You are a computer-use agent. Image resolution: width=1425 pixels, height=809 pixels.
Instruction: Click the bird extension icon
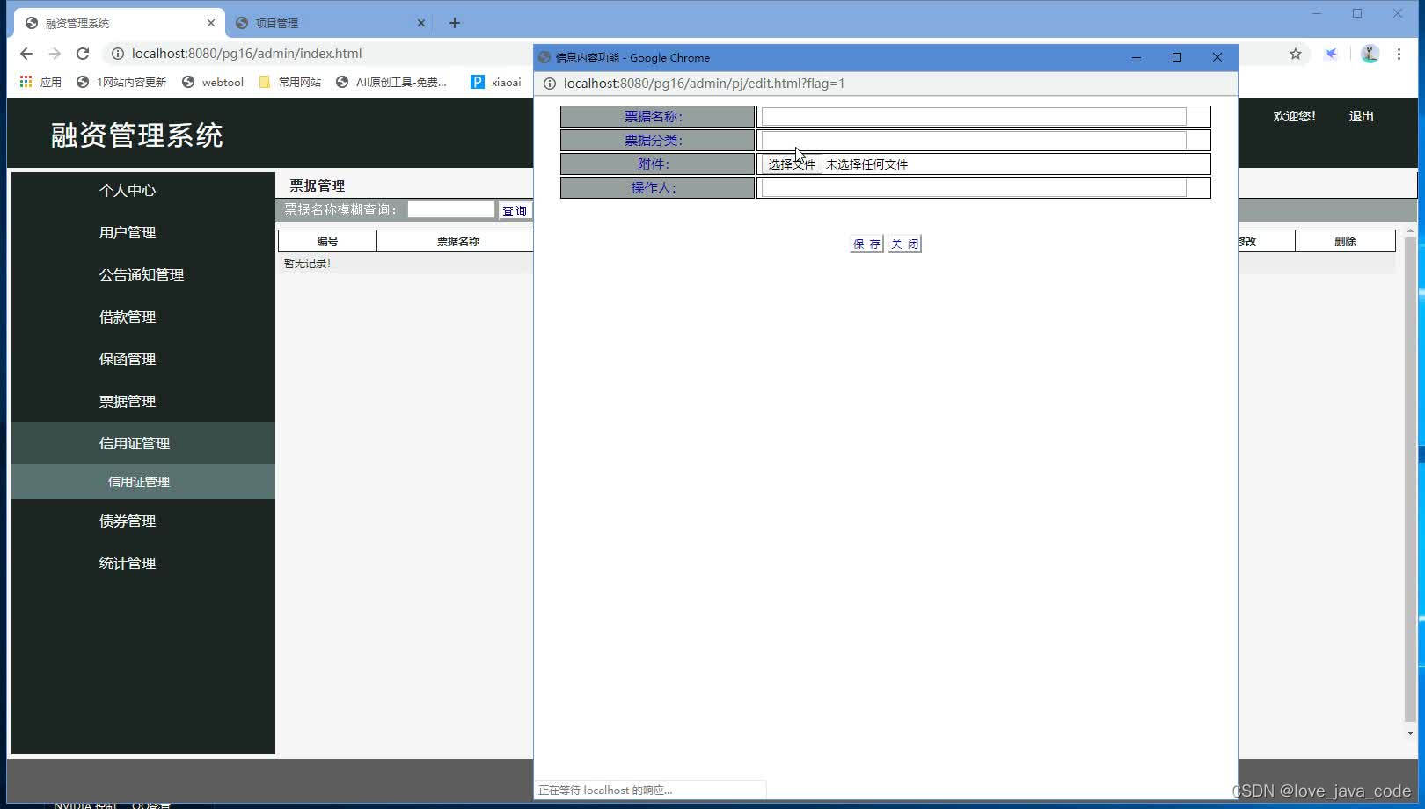[1332, 54]
